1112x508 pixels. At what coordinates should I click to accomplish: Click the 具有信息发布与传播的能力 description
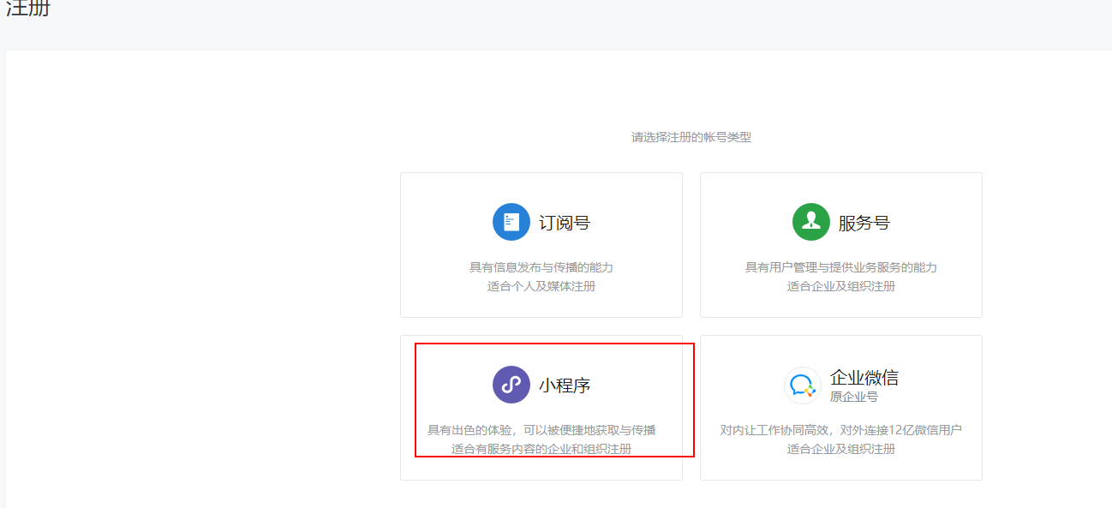(x=541, y=266)
